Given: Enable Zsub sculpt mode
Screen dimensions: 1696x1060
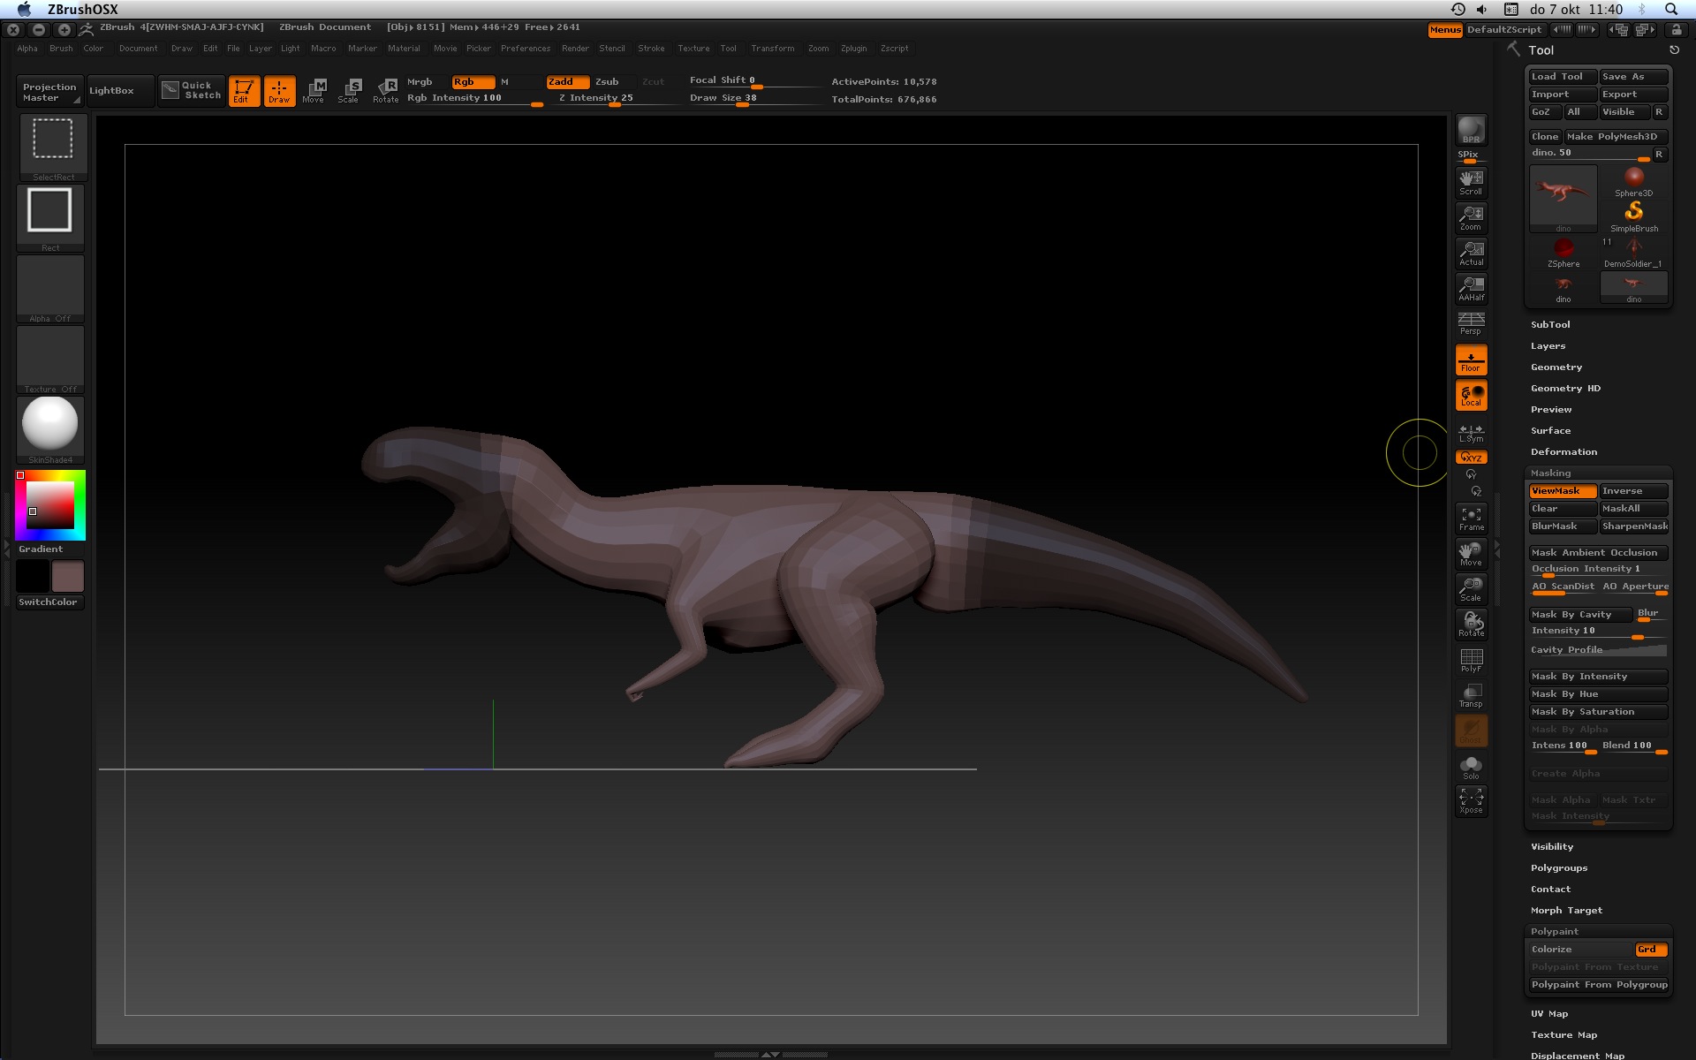Looking at the screenshot, I should point(607,81).
